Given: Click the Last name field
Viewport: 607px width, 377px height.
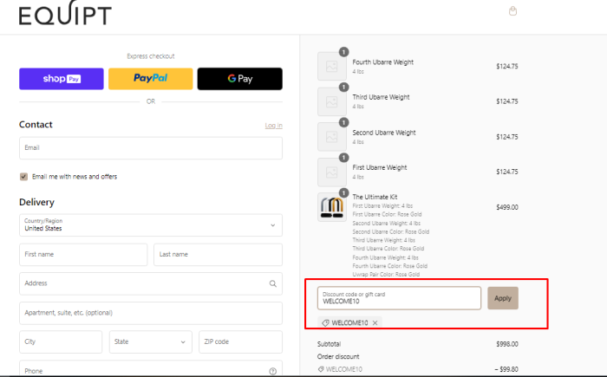Looking at the screenshot, I should pos(218,254).
